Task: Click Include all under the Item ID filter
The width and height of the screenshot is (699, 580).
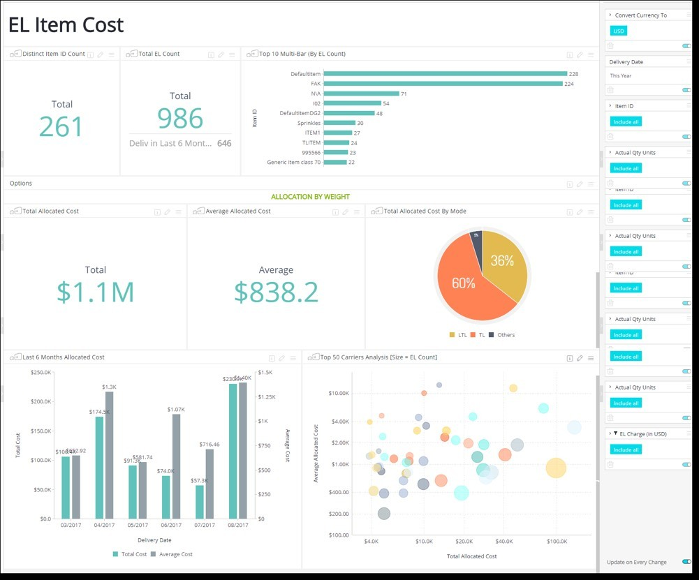Action: point(625,121)
